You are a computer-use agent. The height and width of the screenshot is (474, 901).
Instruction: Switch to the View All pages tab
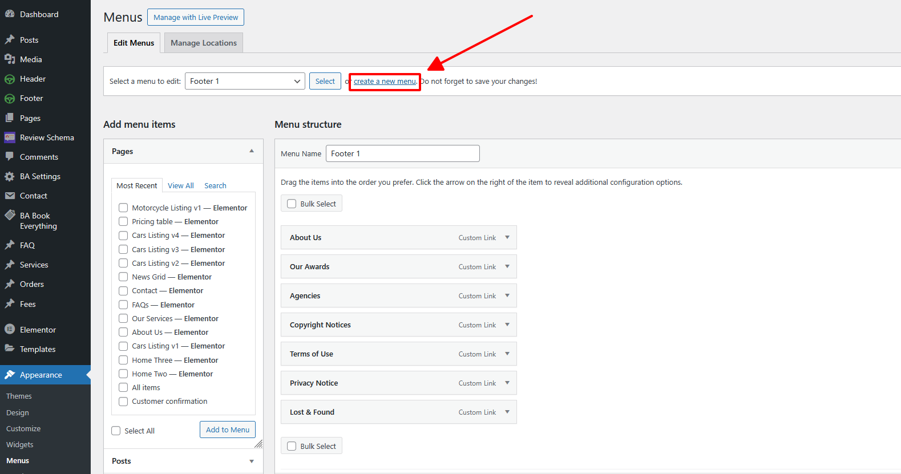180,185
